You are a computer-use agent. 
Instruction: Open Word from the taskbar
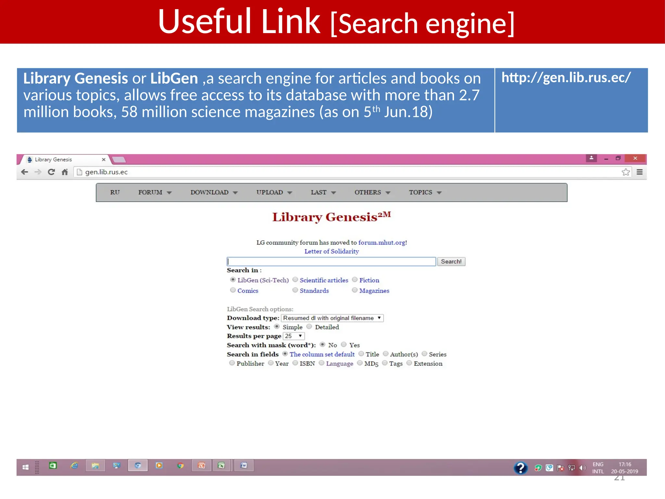(244, 466)
